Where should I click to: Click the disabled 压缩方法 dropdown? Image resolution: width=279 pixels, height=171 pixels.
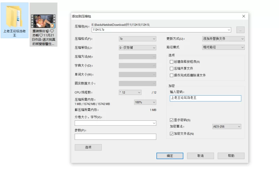pyautogui.click(x=137, y=57)
